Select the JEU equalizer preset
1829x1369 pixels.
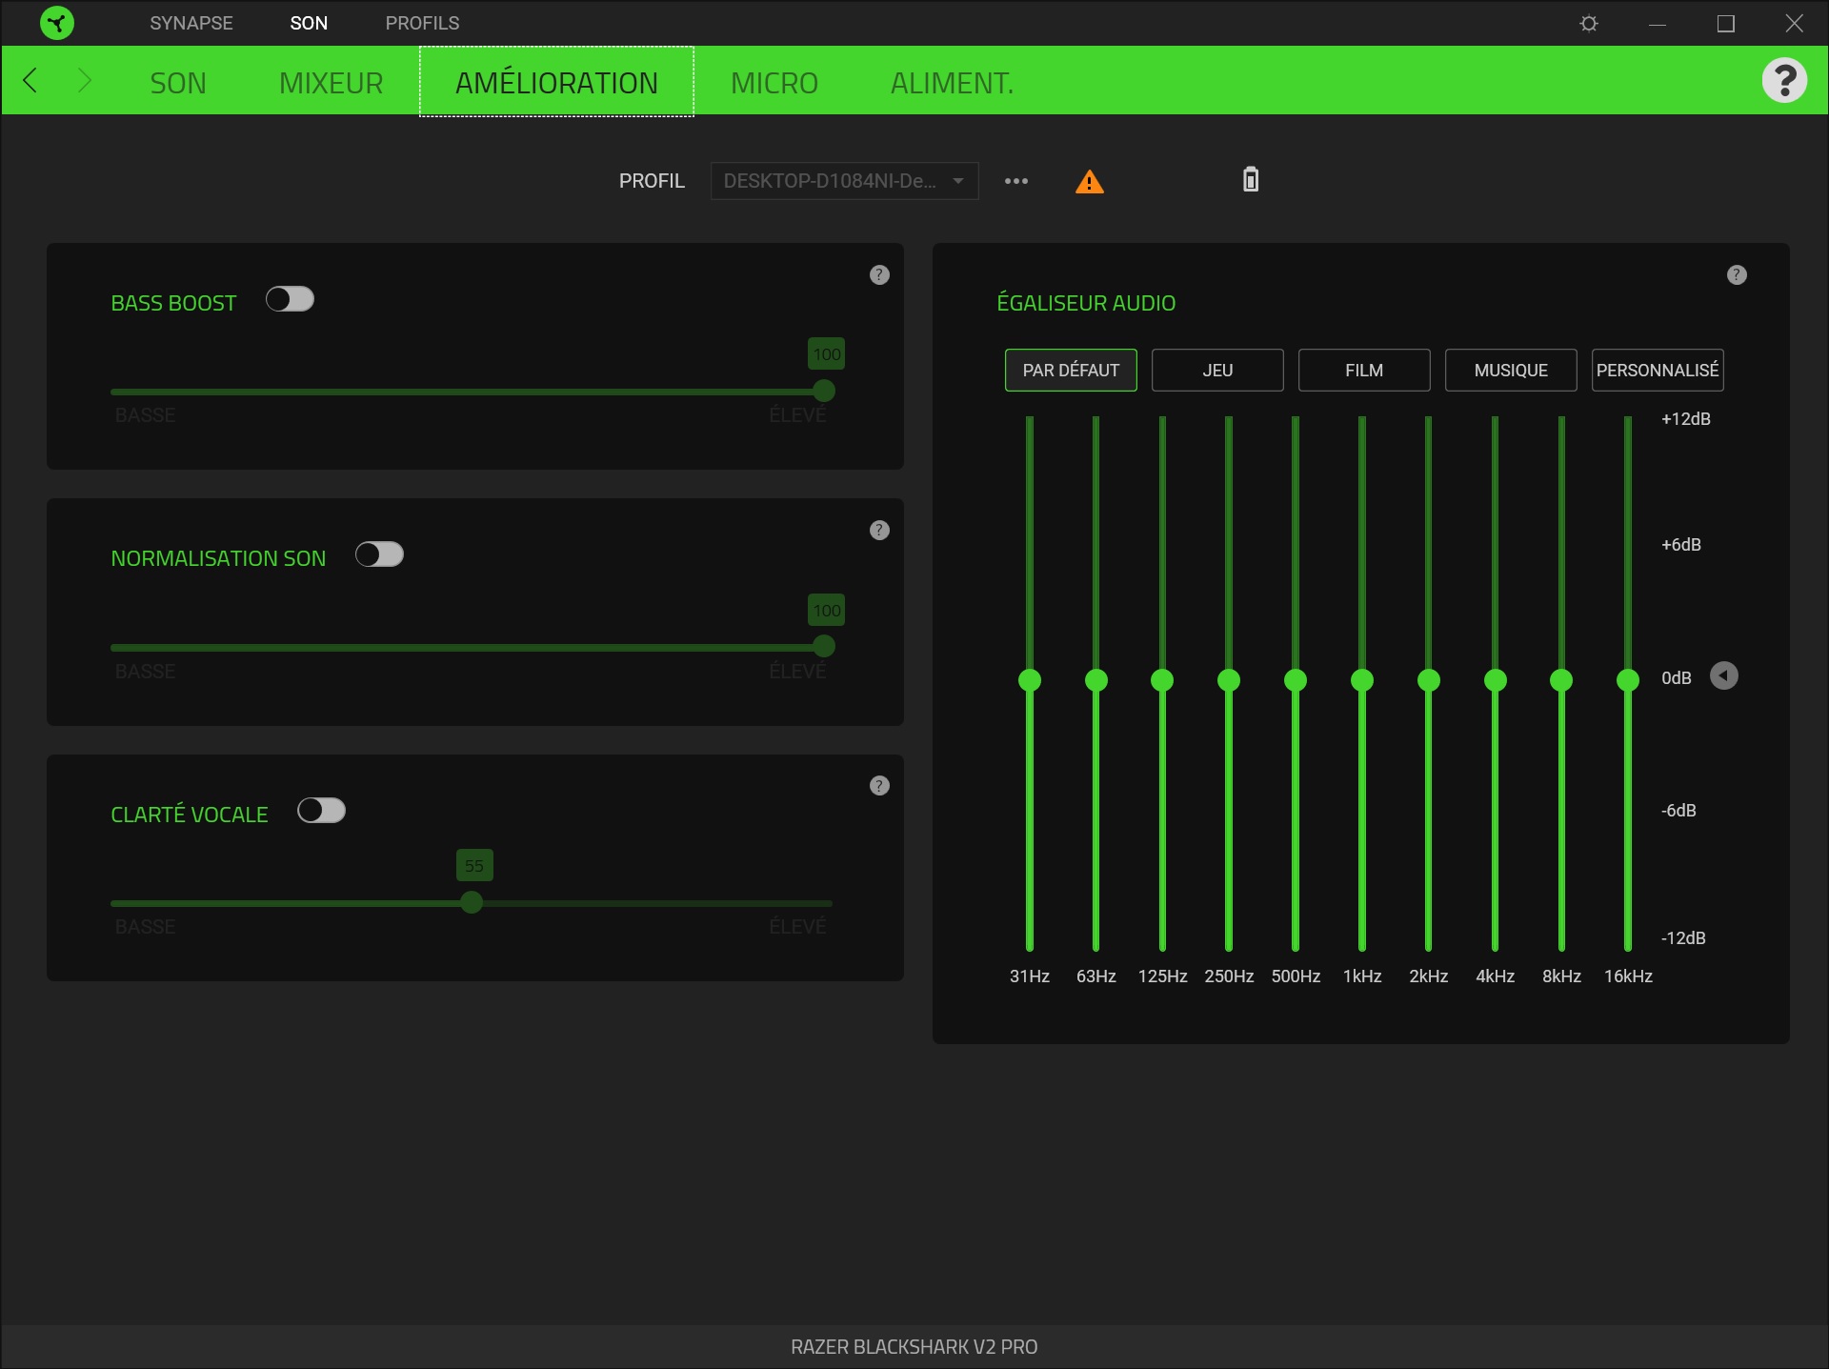(x=1216, y=371)
